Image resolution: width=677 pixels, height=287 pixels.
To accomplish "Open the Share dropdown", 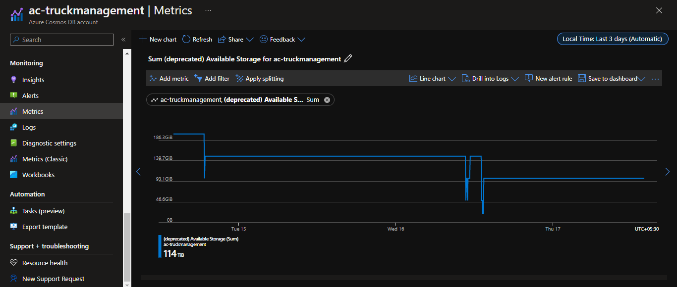I will coord(235,39).
